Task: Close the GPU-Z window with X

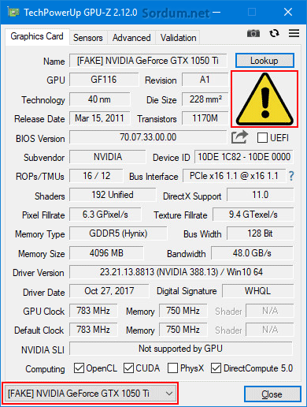Action: pyautogui.click(x=288, y=12)
